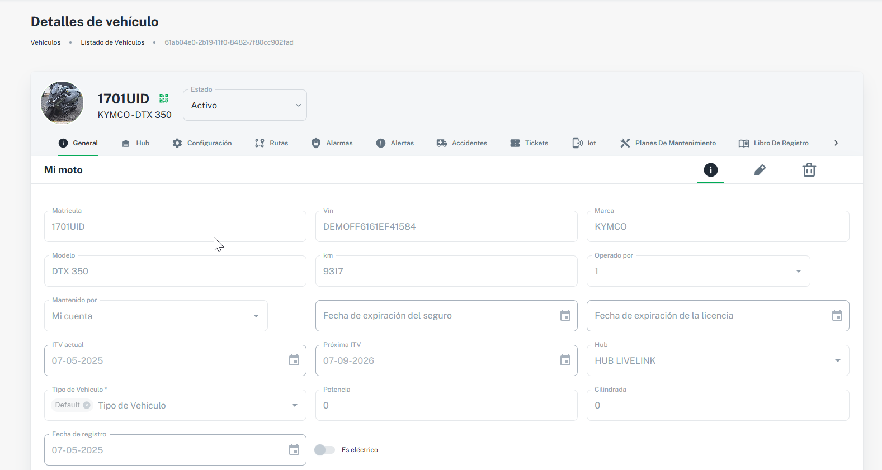Select the General tab
This screenshot has width=882, height=470.
tap(78, 143)
